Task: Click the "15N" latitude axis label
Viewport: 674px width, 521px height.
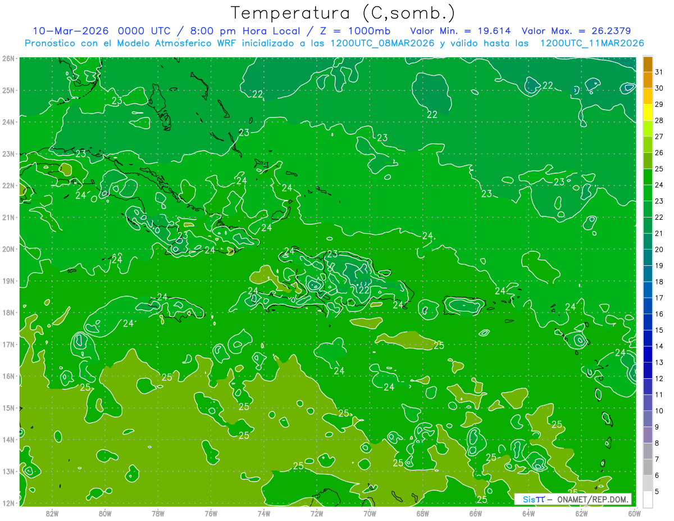Action: coord(9,408)
